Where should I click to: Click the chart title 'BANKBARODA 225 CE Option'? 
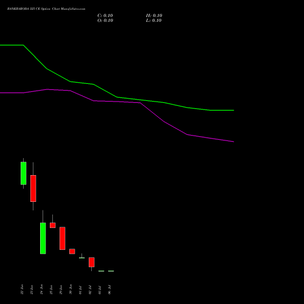click(29, 9)
